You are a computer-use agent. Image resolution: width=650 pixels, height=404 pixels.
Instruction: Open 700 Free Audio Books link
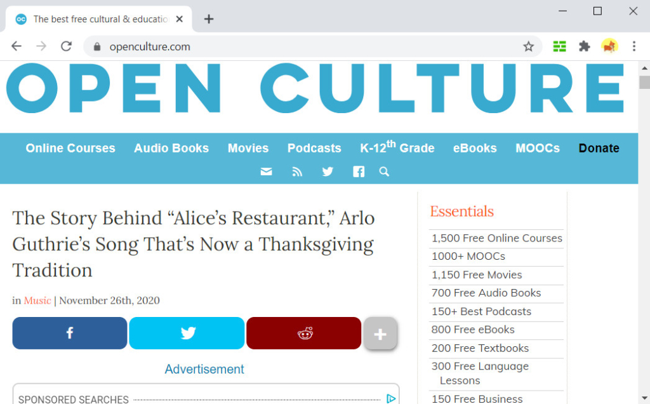pos(486,293)
